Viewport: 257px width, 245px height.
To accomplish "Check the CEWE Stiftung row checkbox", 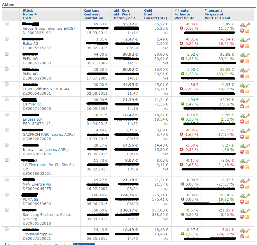I will (7, 84).
